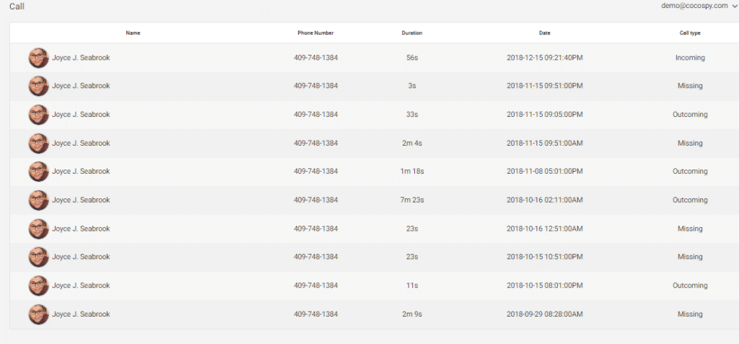Click the Date column header
This screenshot has height=344, width=739.
pyautogui.click(x=545, y=33)
